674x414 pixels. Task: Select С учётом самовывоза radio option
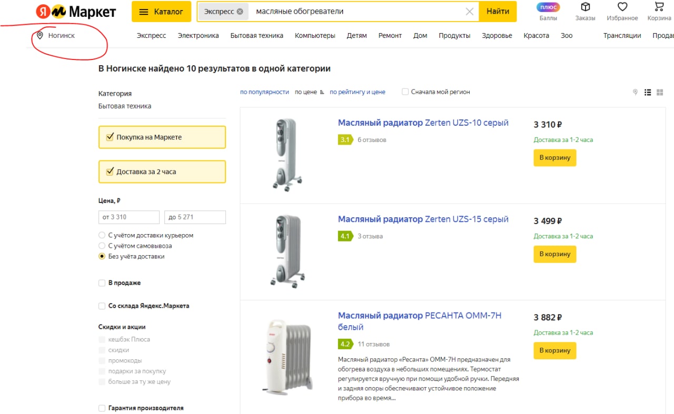pyautogui.click(x=102, y=246)
